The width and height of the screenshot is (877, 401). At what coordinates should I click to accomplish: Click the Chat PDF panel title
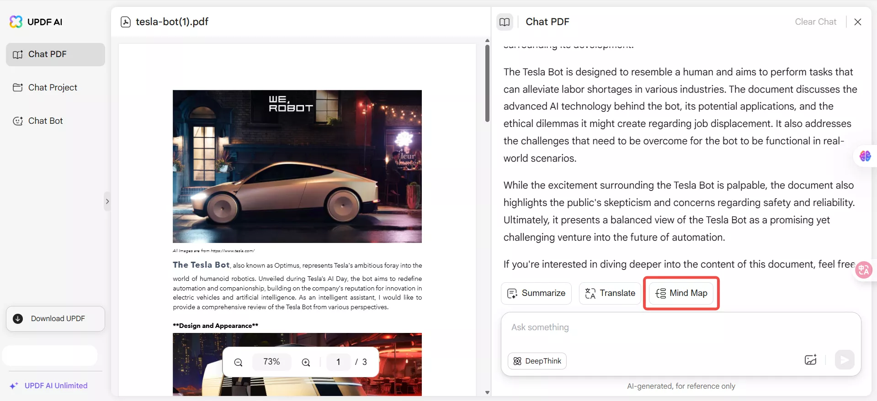[547, 22]
